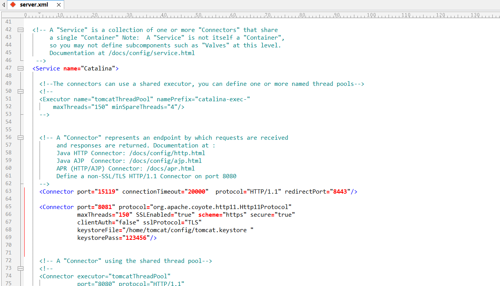Click "/docs/config/ajp.html" on line 59

click(165, 161)
